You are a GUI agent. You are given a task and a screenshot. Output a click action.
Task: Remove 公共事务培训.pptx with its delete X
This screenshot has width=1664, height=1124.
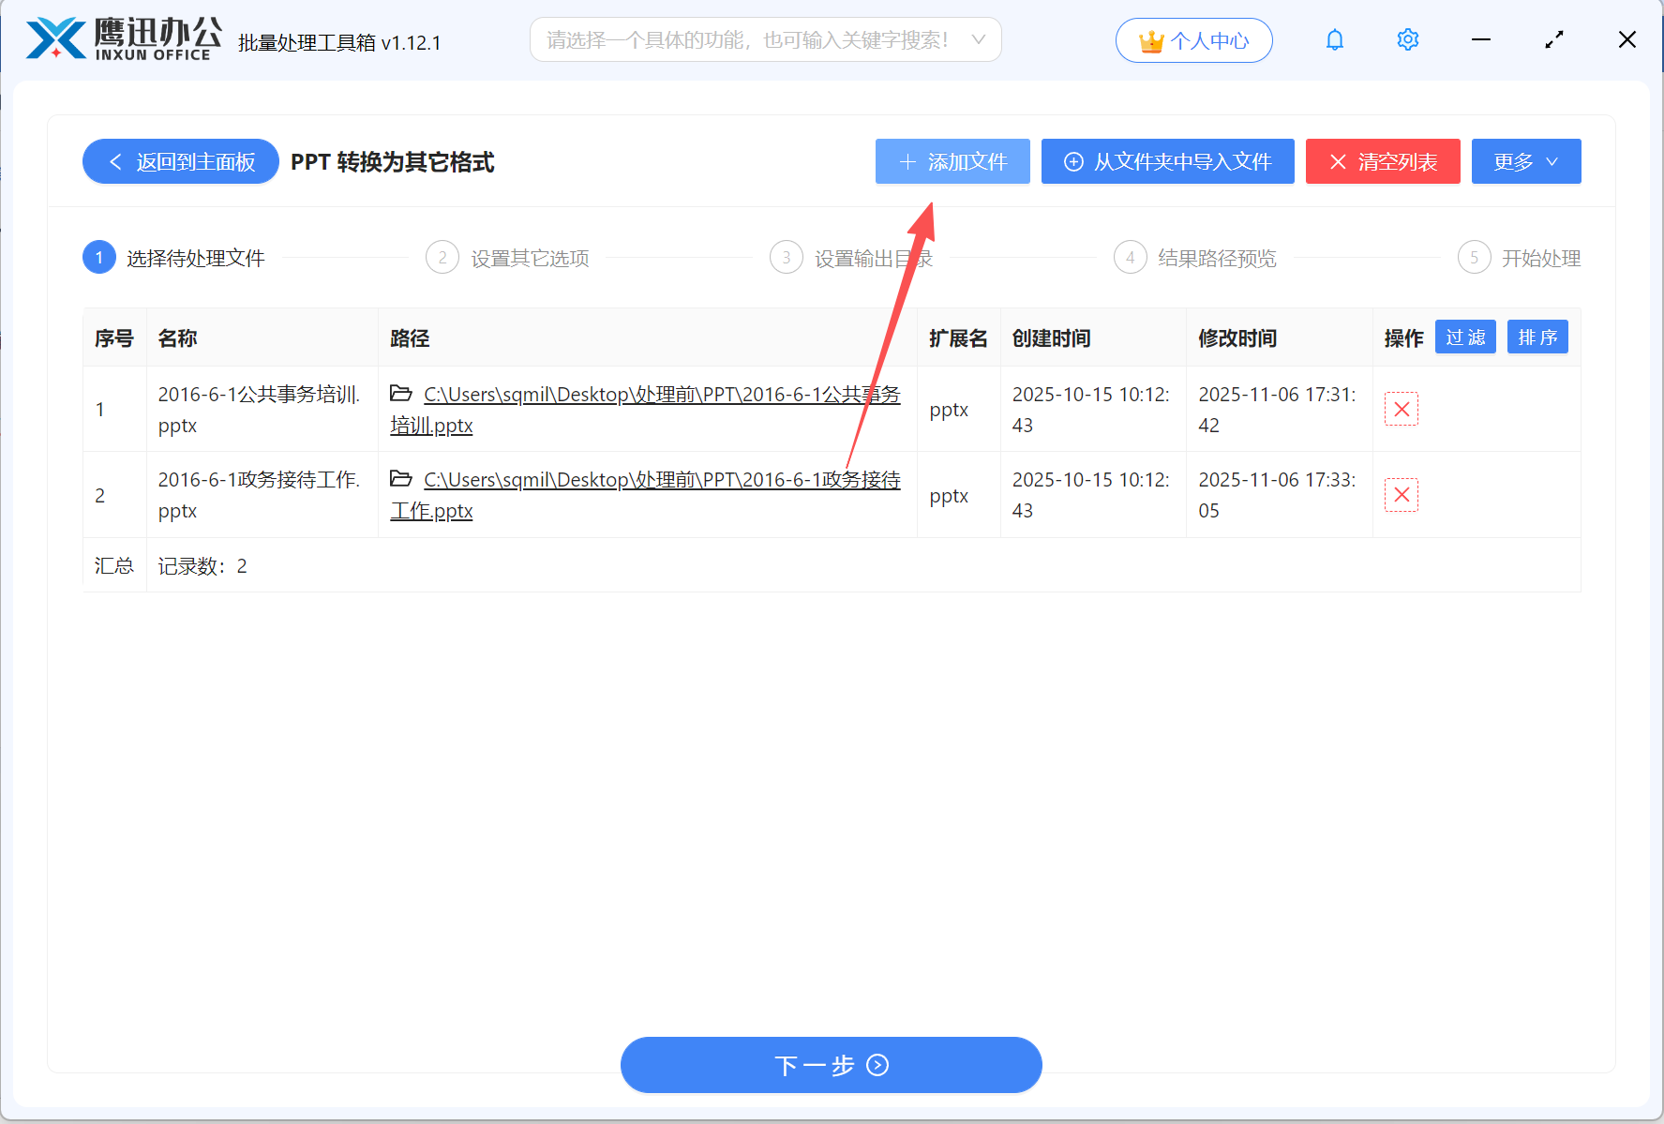pyautogui.click(x=1402, y=409)
